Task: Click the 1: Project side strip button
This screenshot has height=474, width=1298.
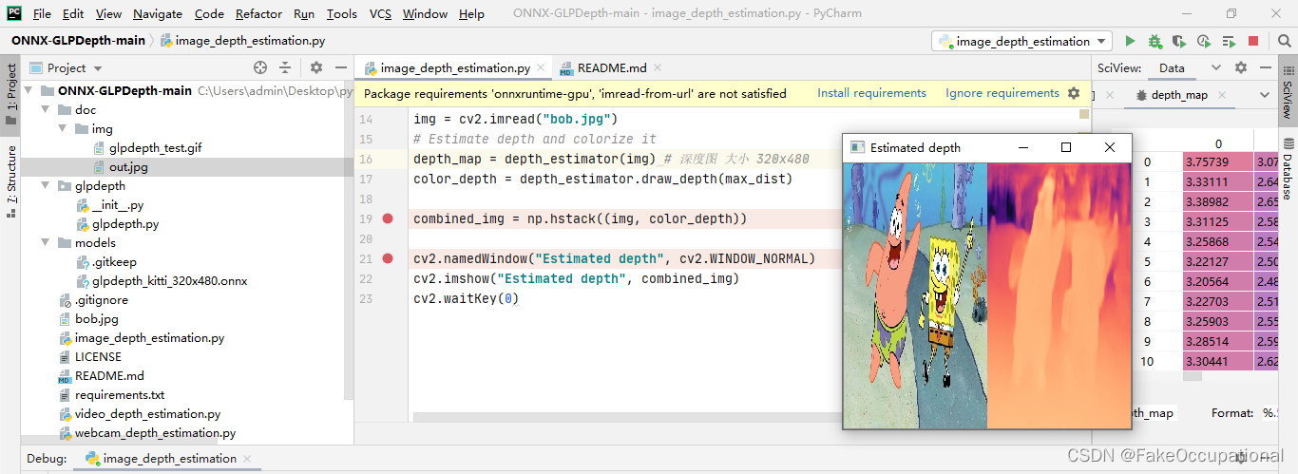Action: click(11, 95)
